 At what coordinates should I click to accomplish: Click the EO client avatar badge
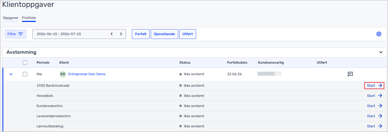pyautogui.click(x=63, y=74)
